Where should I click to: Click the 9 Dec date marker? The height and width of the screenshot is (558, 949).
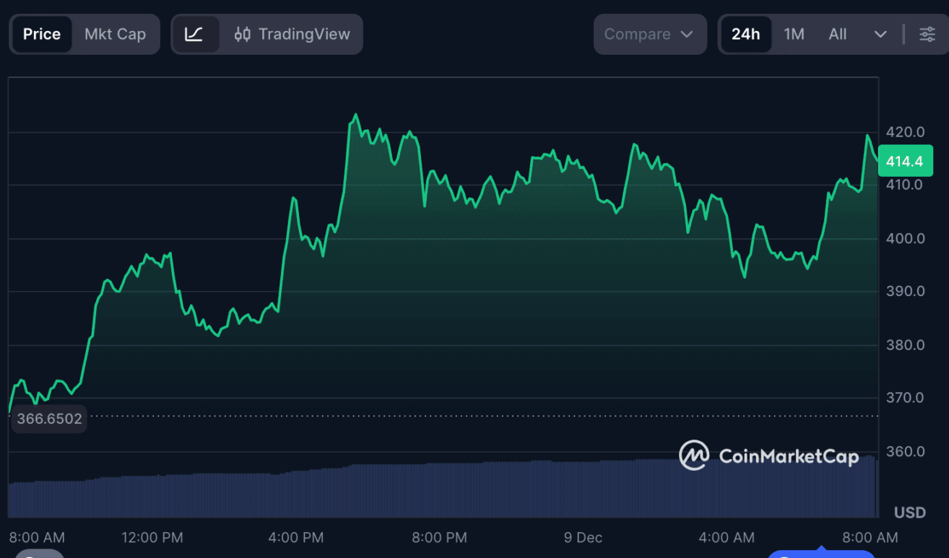583,537
